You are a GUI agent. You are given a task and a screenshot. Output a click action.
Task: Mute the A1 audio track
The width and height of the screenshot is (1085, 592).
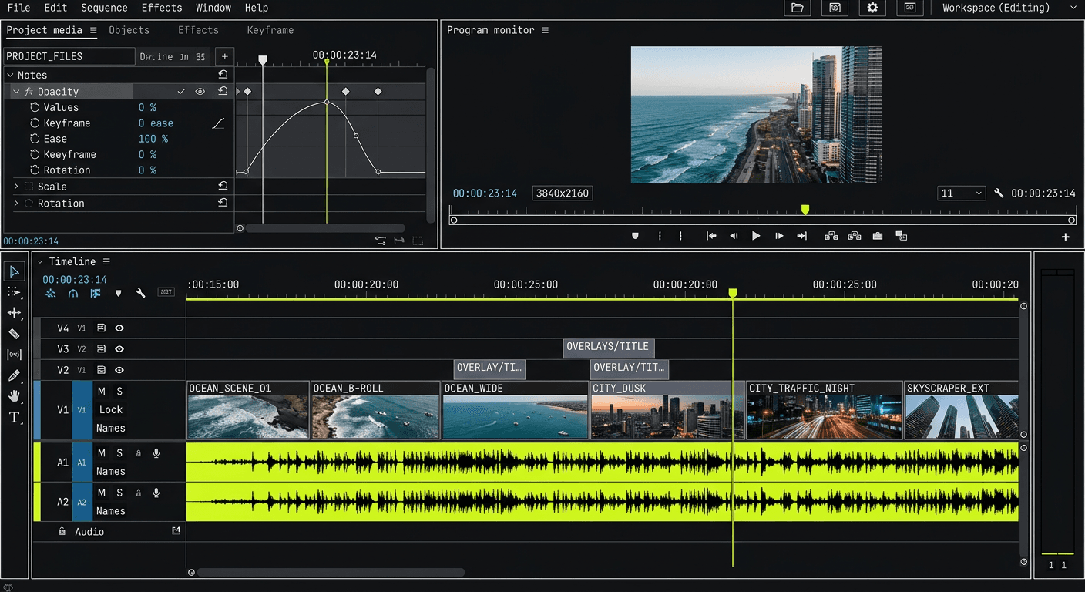click(x=102, y=453)
